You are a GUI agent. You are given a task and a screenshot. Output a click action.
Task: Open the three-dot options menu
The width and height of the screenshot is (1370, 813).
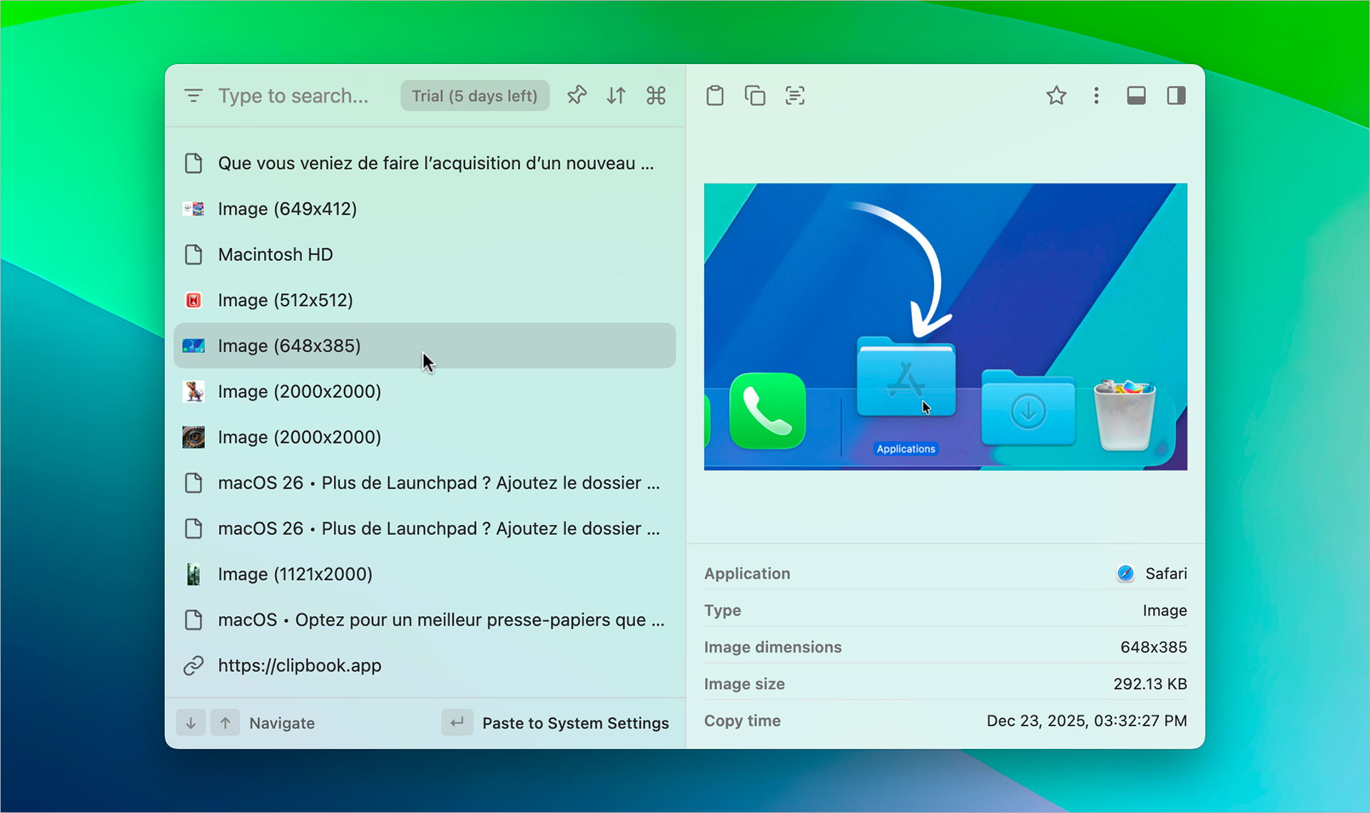click(x=1096, y=95)
